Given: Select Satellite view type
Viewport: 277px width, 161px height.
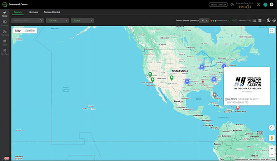Looking at the screenshot, I should click(30, 31).
